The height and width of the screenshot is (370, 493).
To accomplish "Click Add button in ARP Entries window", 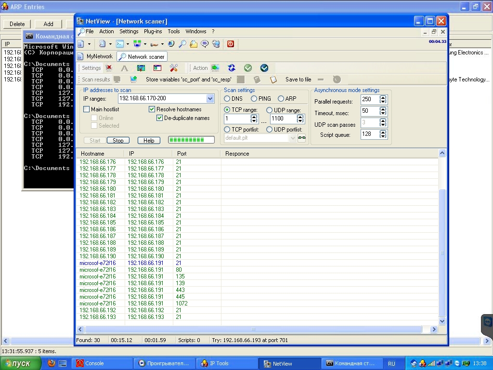I will tap(48, 24).
